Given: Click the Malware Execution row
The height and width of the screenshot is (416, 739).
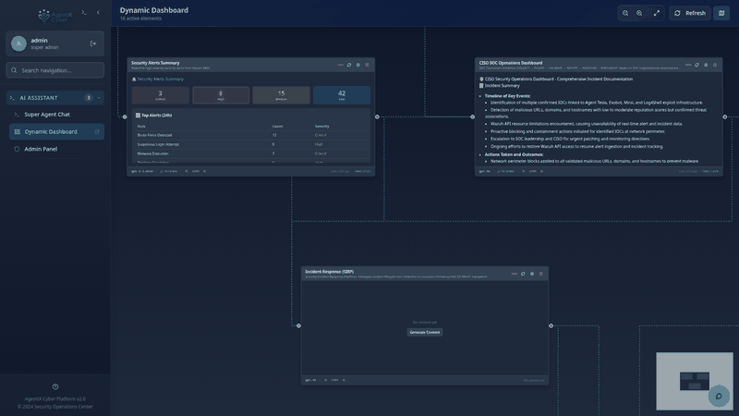Looking at the screenshot, I should pos(251,153).
